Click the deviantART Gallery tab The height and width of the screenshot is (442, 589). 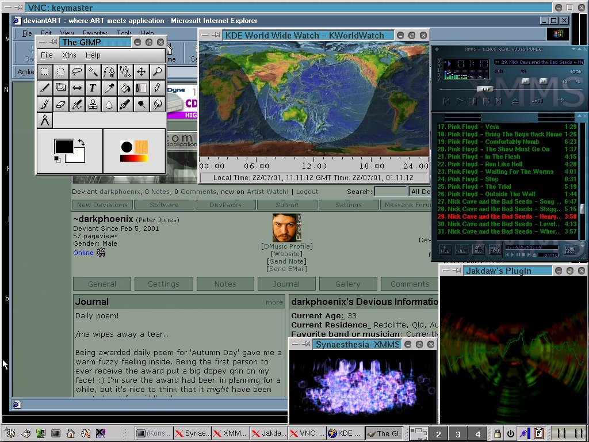348,284
